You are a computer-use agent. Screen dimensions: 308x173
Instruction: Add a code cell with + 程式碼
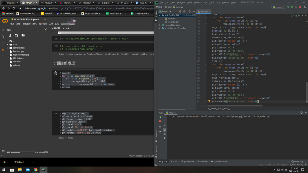point(56,29)
